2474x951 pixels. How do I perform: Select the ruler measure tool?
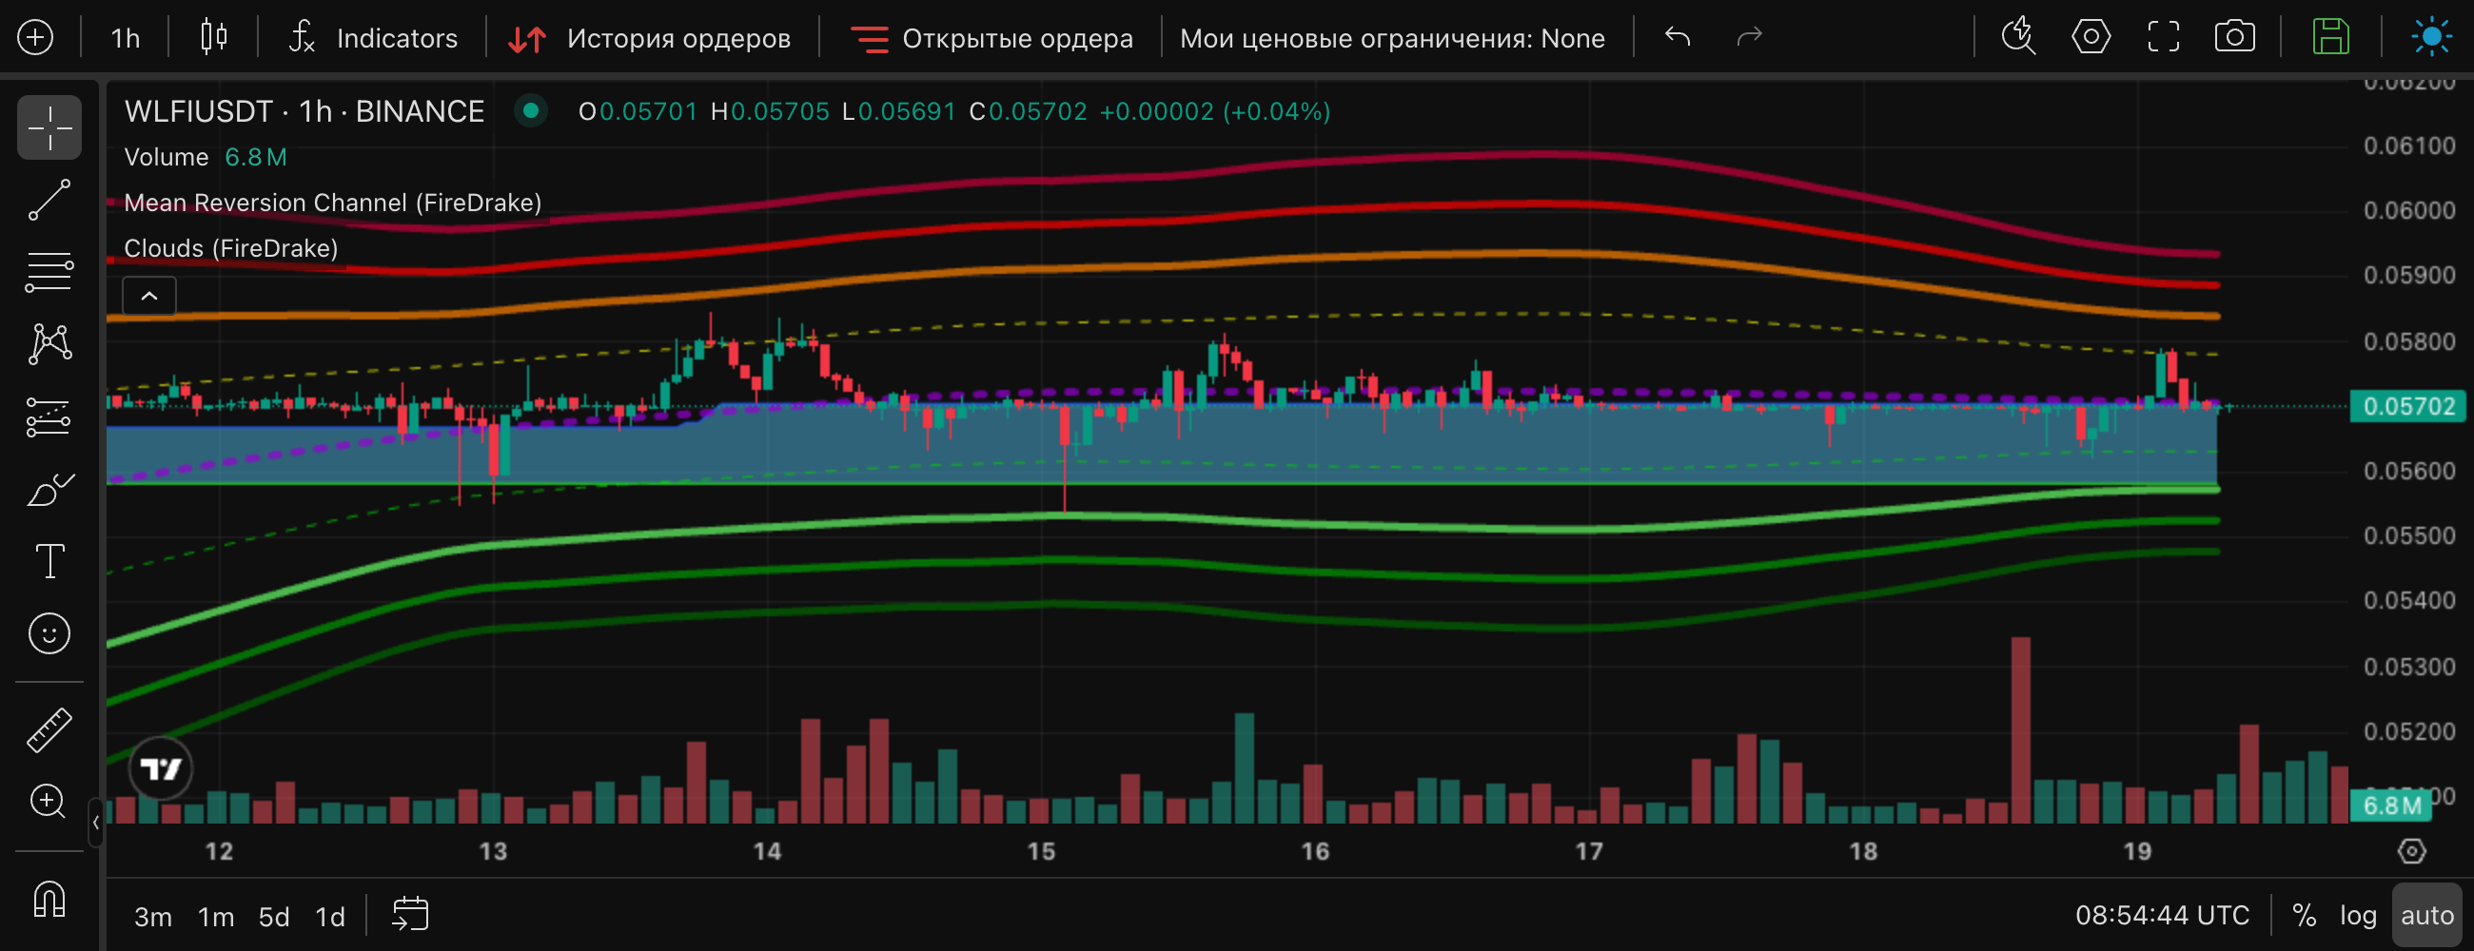(x=49, y=729)
